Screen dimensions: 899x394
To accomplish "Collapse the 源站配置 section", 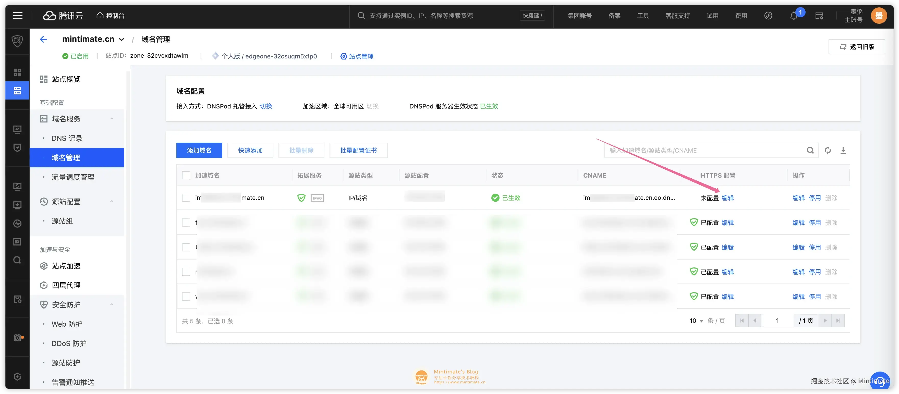I will click(x=112, y=202).
